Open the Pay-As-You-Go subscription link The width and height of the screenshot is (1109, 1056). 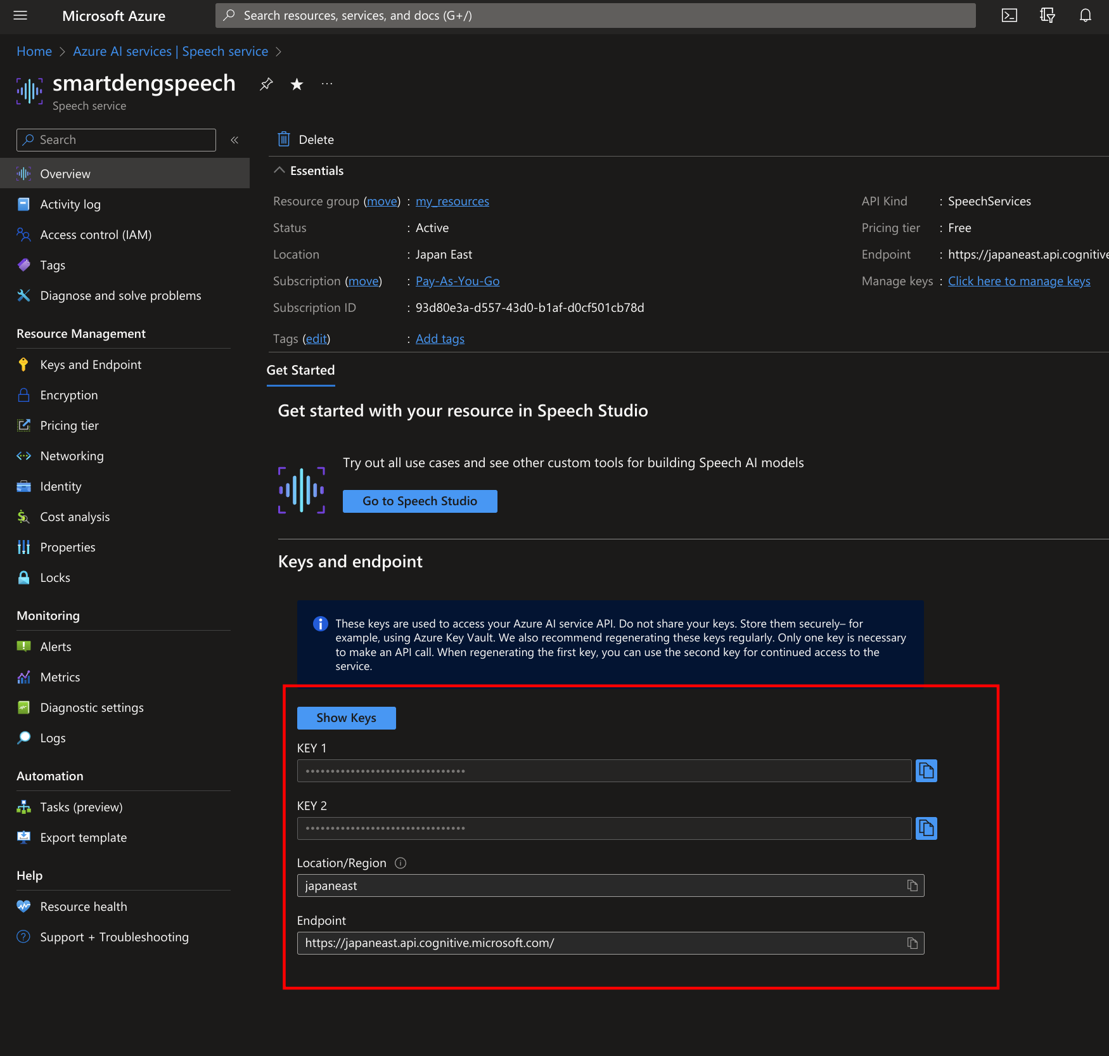[458, 281]
